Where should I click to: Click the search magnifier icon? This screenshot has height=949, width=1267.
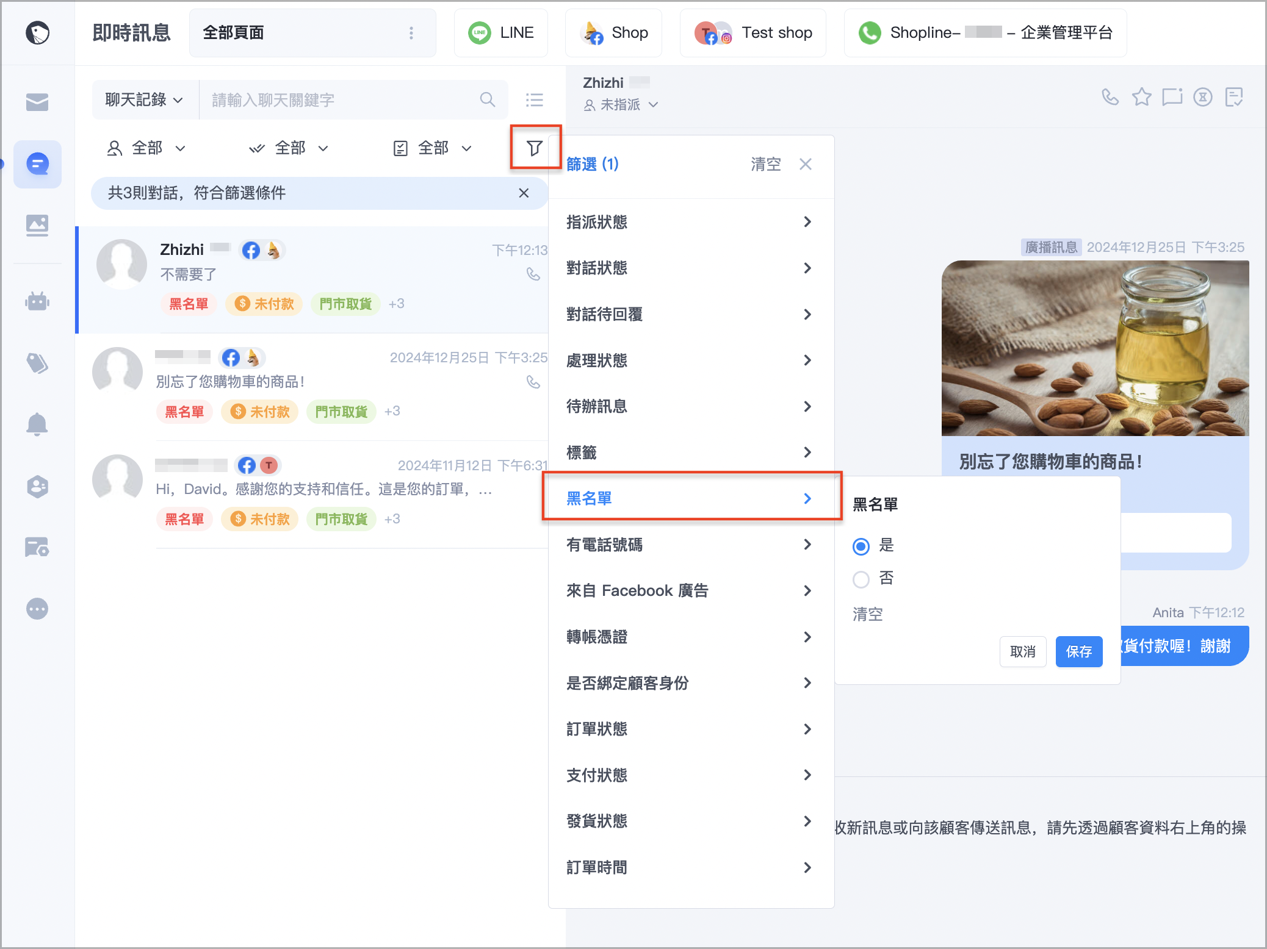pyautogui.click(x=487, y=99)
